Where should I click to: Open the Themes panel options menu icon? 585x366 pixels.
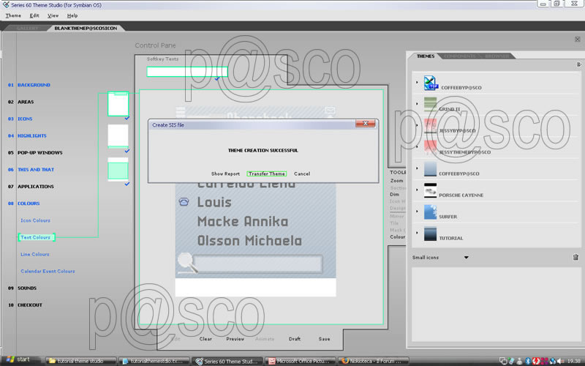coord(578,64)
